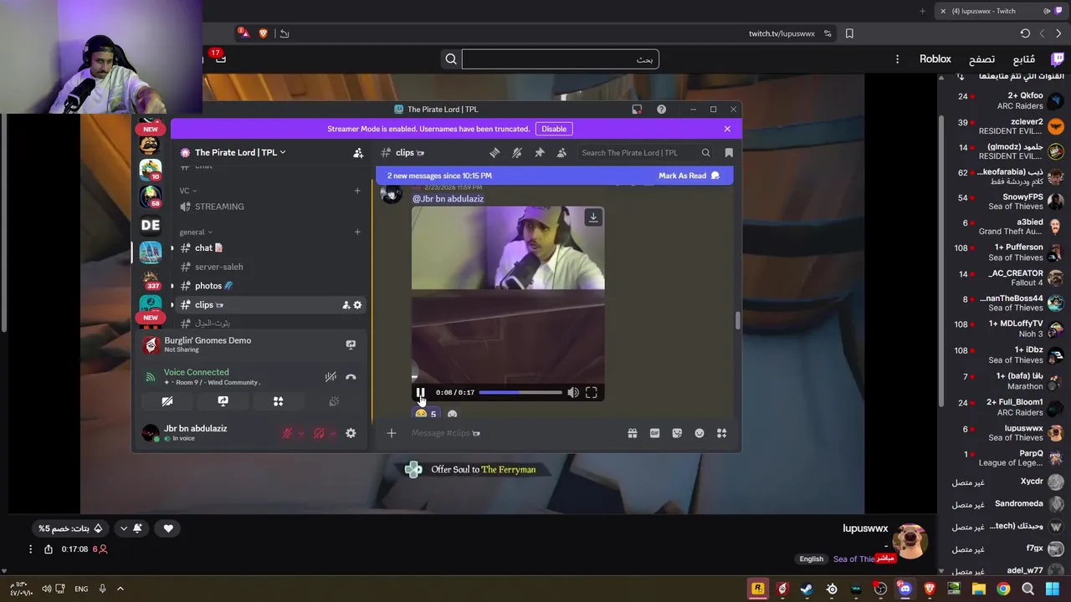
Task: Create a channel in VC category
Action: click(x=357, y=191)
